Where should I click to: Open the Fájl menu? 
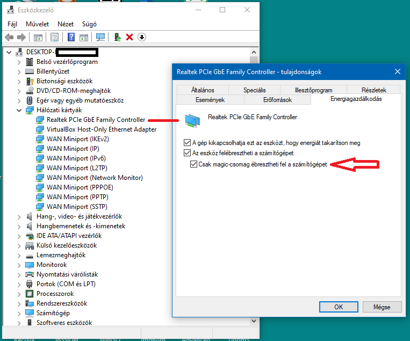(12, 24)
